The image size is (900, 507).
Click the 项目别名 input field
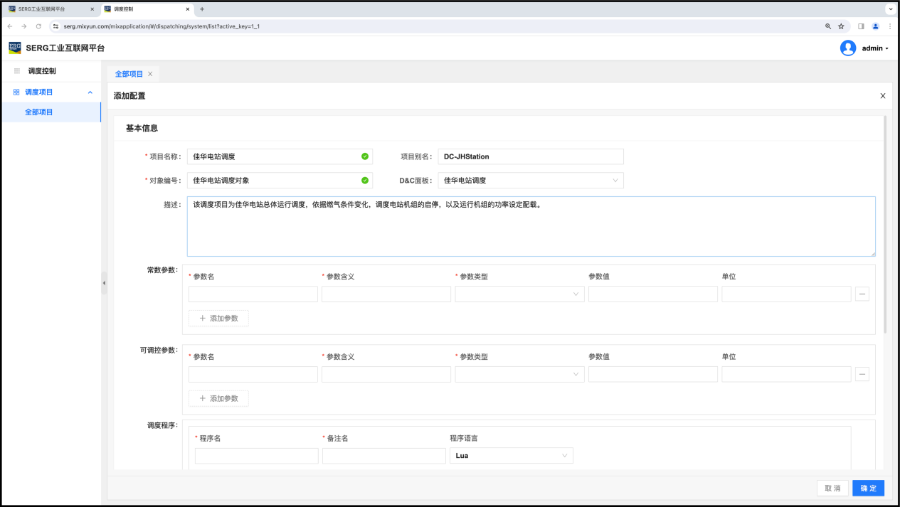tap(530, 156)
